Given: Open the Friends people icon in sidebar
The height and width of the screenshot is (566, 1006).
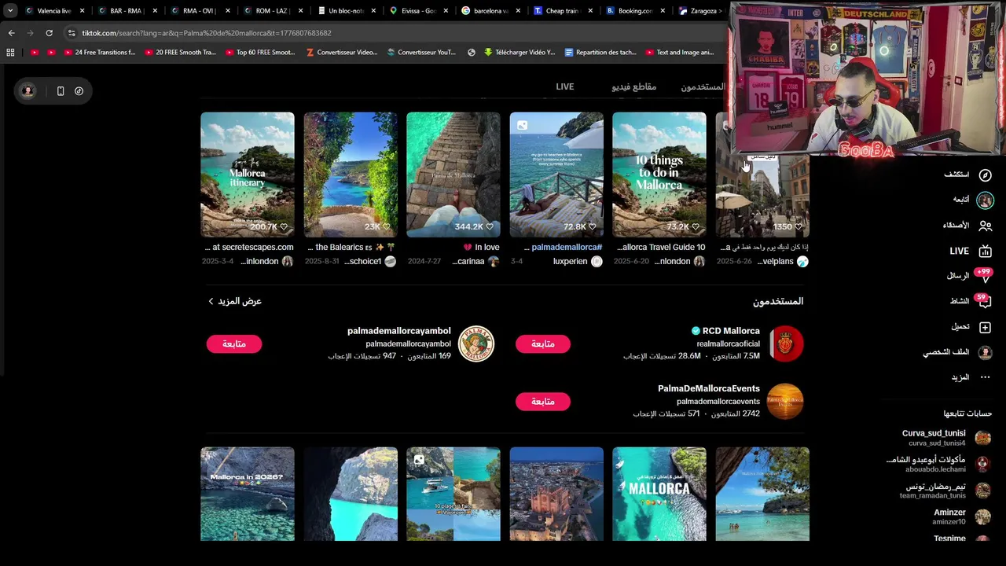Looking at the screenshot, I should [985, 226].
